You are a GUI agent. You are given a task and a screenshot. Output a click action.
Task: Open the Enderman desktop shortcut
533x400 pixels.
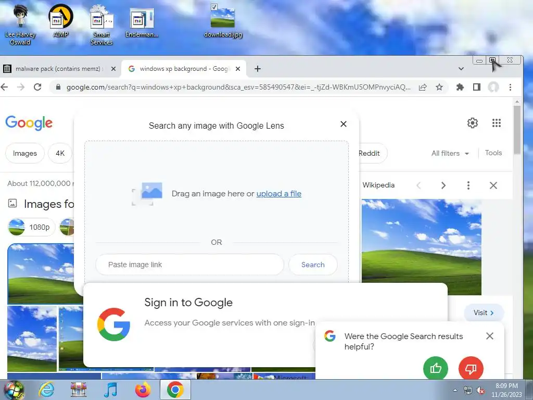pos(142,22)
